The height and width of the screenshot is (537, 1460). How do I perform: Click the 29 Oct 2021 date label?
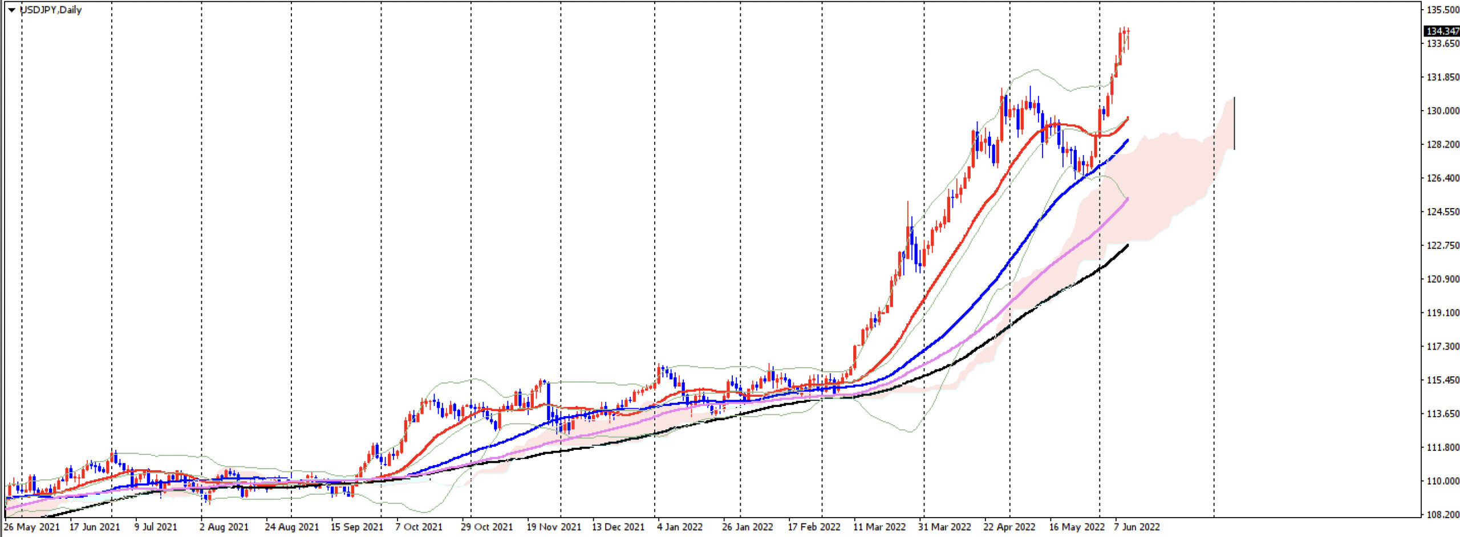pos(487,527)
